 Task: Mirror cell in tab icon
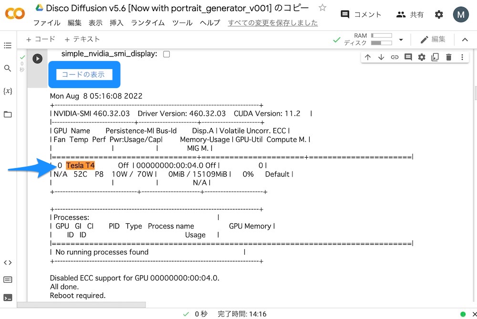pyautogui.click(x=435, y=57)
